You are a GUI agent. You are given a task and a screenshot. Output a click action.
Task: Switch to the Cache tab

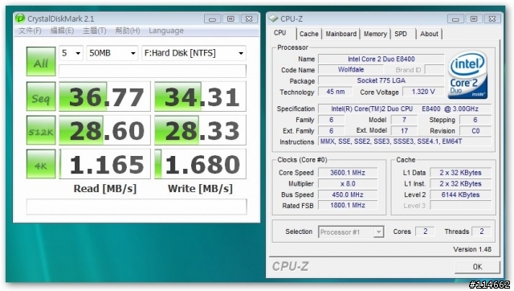308,34
